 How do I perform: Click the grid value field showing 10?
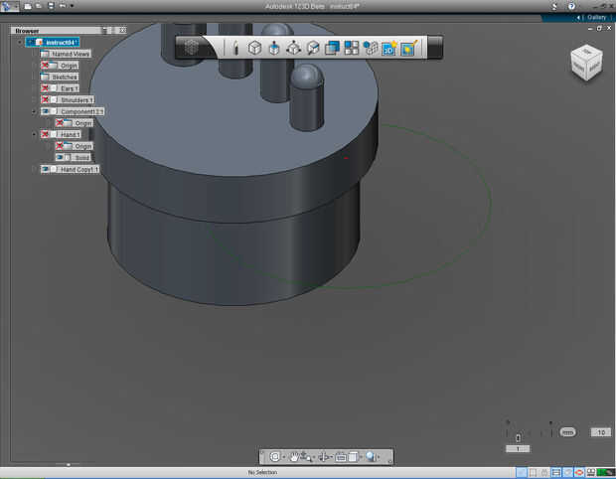point(599,432)
